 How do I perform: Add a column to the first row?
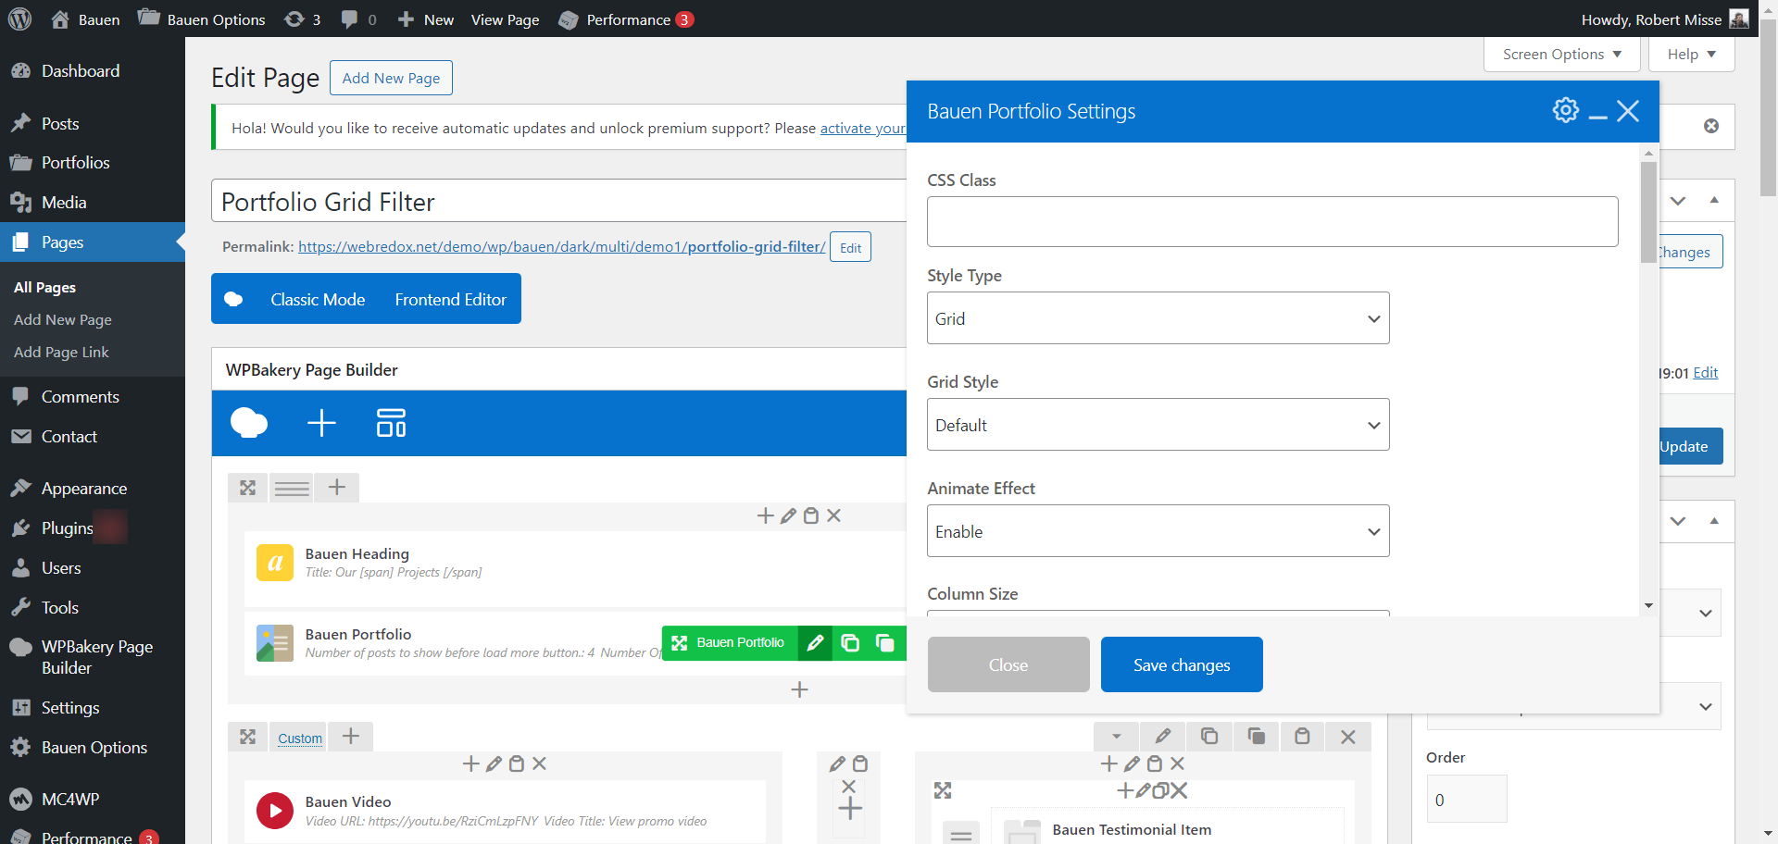pos(337,488)
